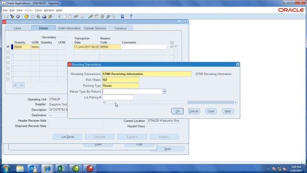
Task: Click the Zoom toolbar icon
Action: click(96, 16)
